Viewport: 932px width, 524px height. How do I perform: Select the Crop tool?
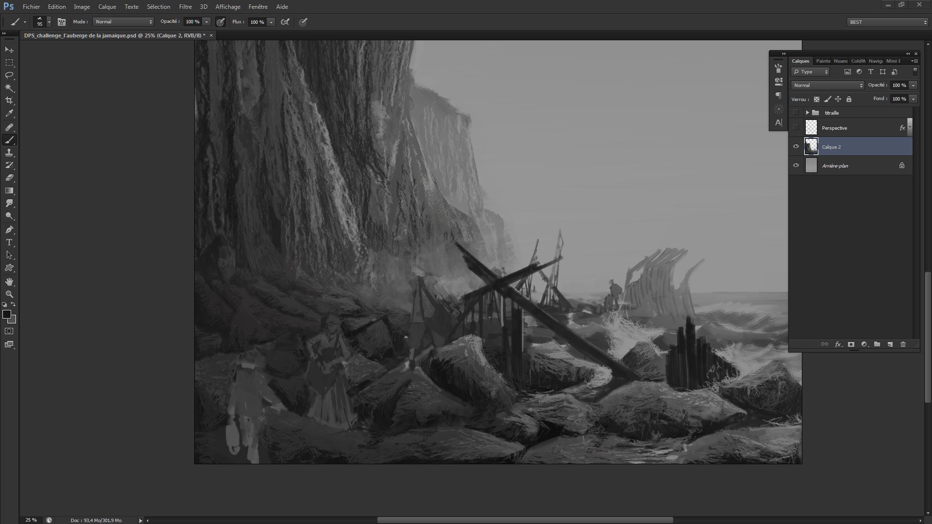coord(9,101)
